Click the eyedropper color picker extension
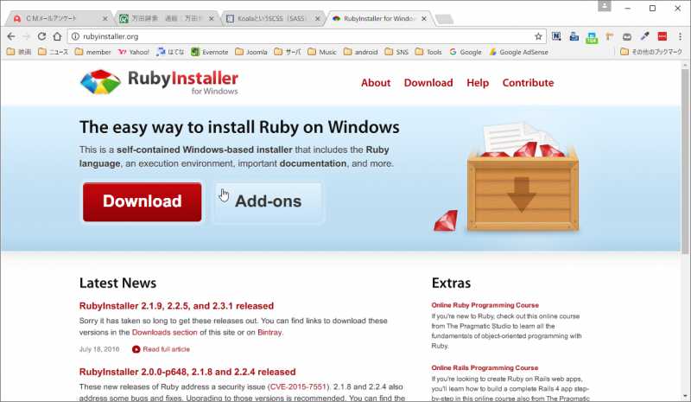 pyautogui.click(x=644, y=36)
